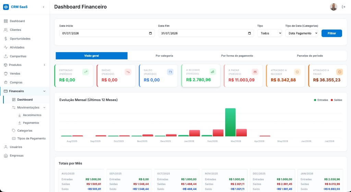The width and height of the screenshot is (351, 192).
Task: Click the R$ 8.342,88 overdue value
Action: 283,80
